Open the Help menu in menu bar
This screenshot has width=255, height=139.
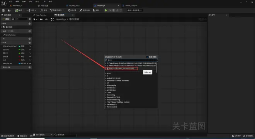[x=50, y=2]
